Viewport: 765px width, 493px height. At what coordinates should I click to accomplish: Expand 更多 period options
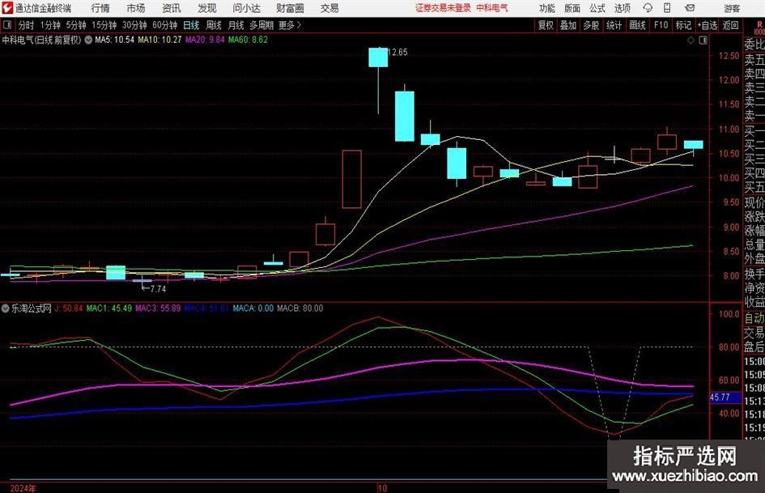click(x=290, y=25)
